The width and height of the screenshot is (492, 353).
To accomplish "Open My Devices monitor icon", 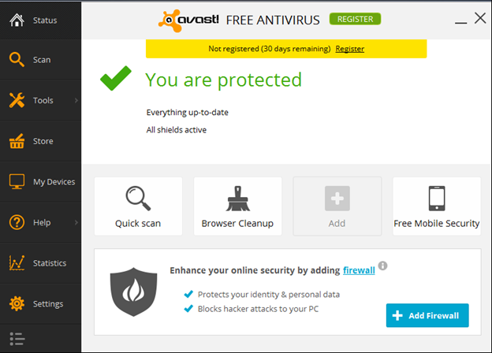I will (x=17, y=181).
